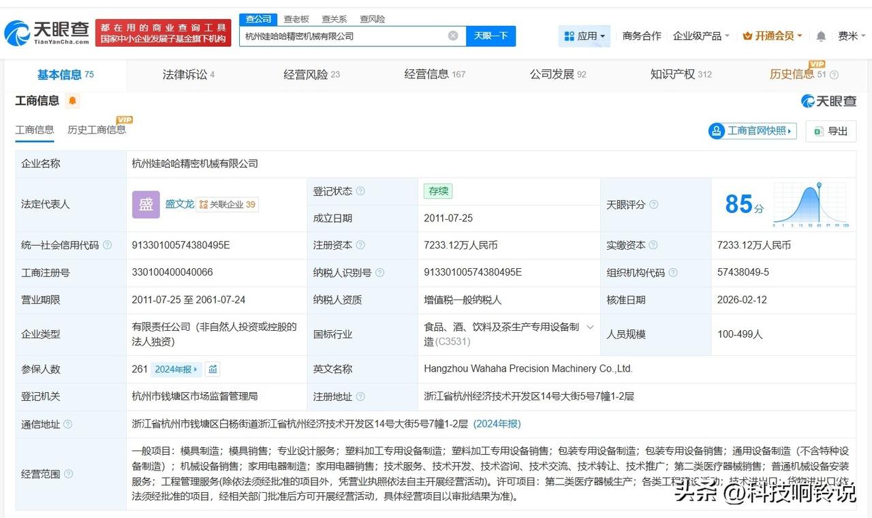Open the 应用 dropdown menu
Viewport: 872px width, 518px height.
click(x=585, y=36)
